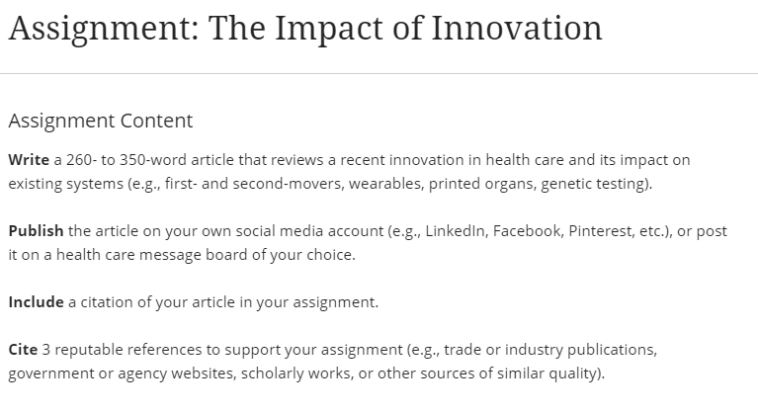Click the bold word 'Publish'
Viewport: 758px width, 414px height.
pos(36,231)
